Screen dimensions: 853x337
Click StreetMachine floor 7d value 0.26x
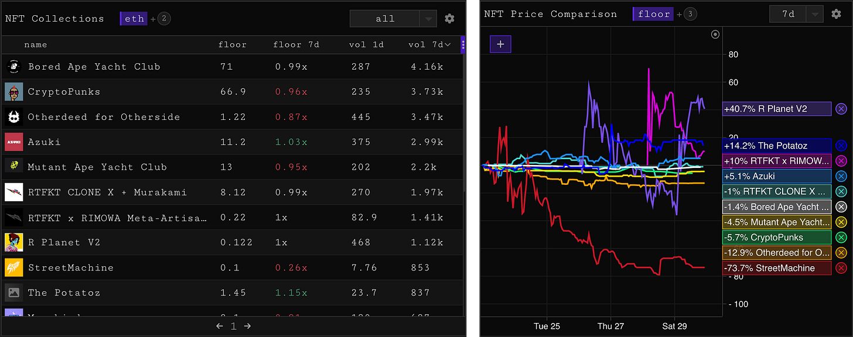(291, 267)
